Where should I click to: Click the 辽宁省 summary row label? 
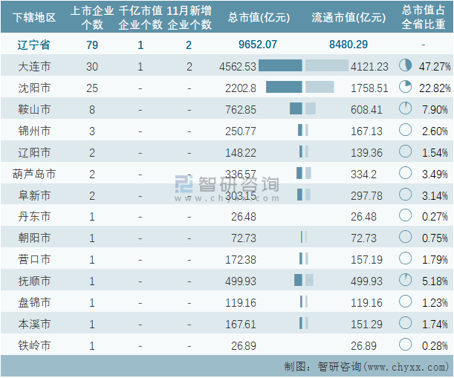point(35,45)
